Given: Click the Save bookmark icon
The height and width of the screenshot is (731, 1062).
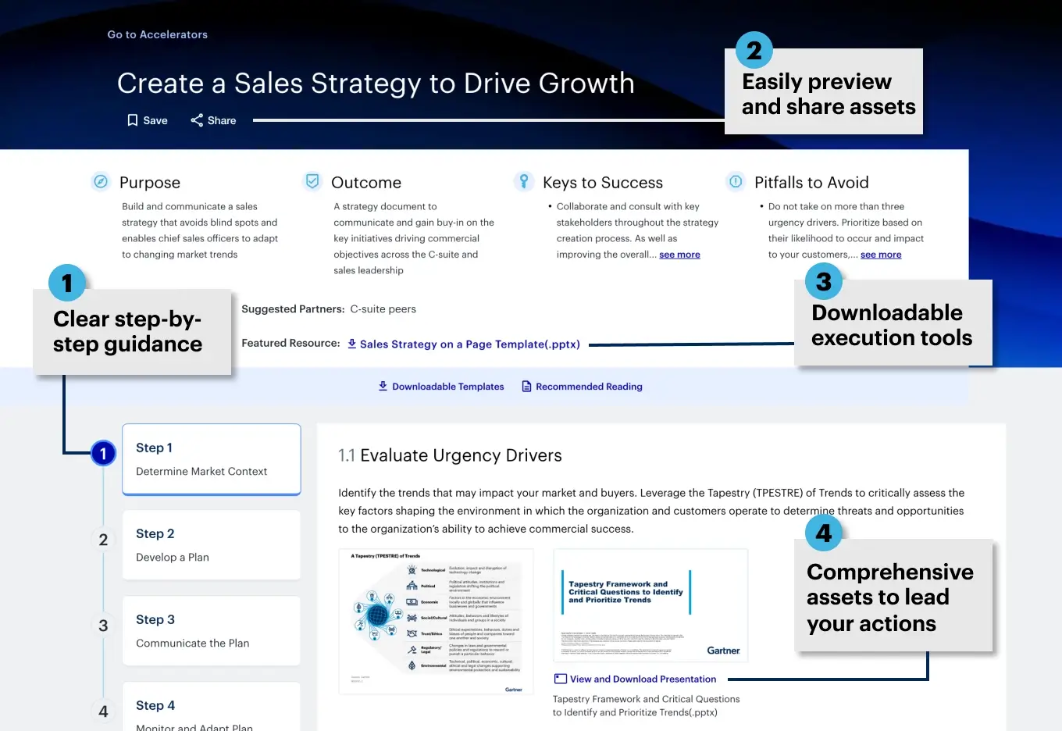Looking at the screenshot, I should pos(132,120).
